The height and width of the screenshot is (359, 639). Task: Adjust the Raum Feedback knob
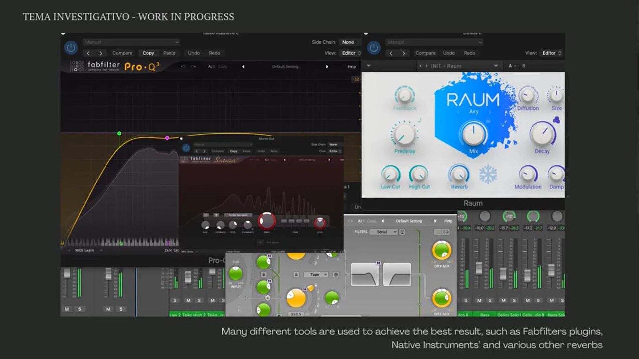tap(404, 96)
